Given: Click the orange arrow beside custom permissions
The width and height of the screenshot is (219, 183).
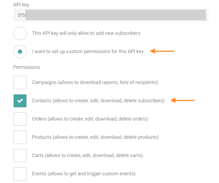Looking at the screenshot, I should point(162,51).
